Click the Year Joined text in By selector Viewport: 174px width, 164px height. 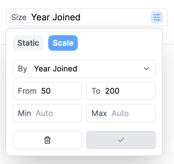pos(55,69)
